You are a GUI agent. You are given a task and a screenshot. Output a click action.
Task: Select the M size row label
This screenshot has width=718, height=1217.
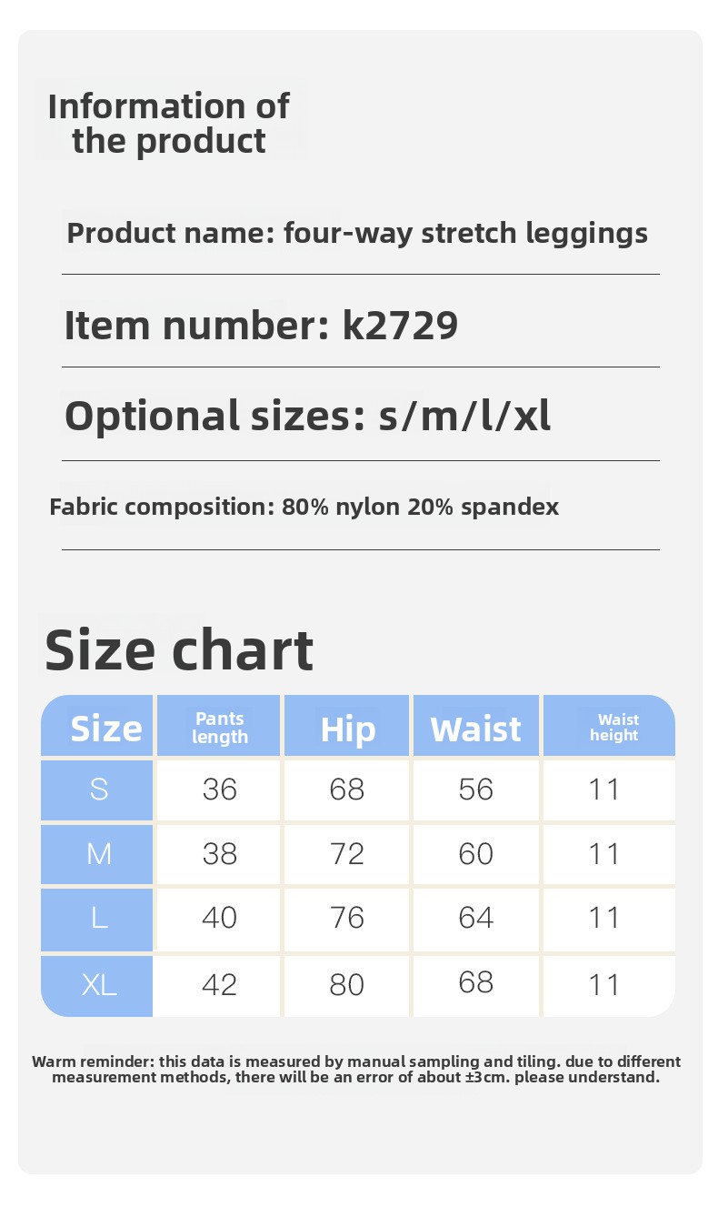point(99,854)
